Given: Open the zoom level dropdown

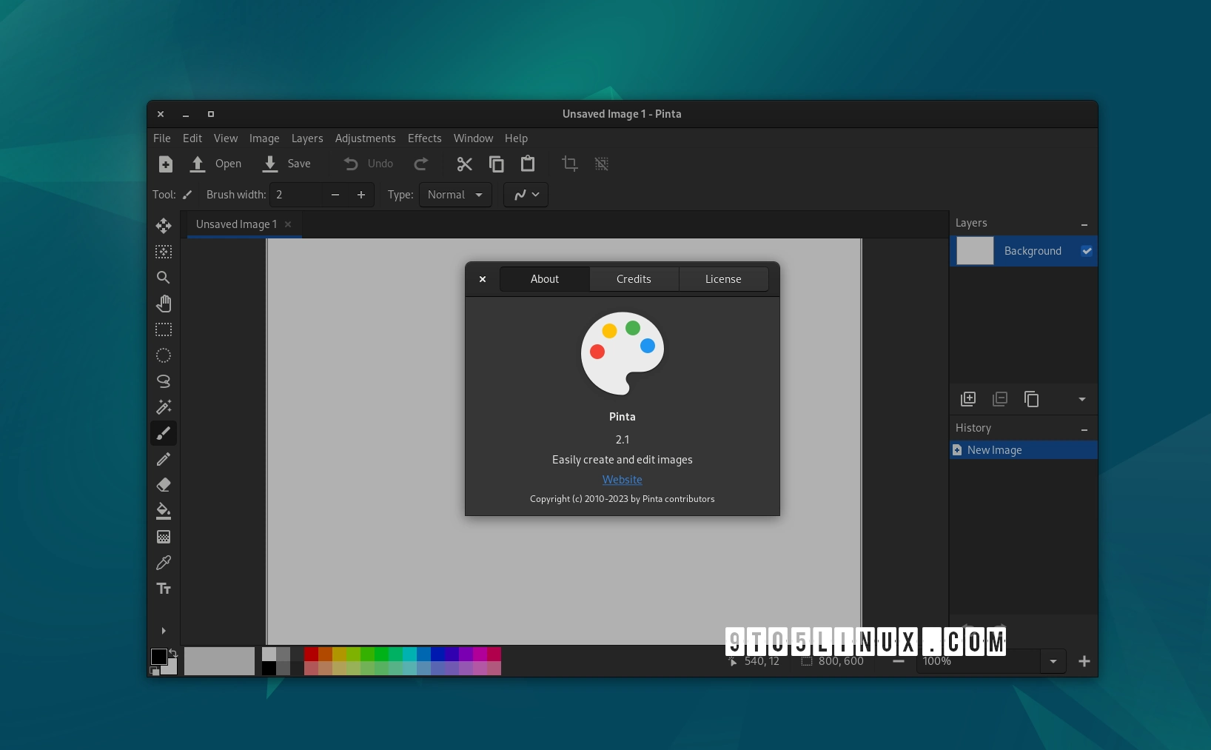Looking at the screenshot, I should [x=1053, y=661].
